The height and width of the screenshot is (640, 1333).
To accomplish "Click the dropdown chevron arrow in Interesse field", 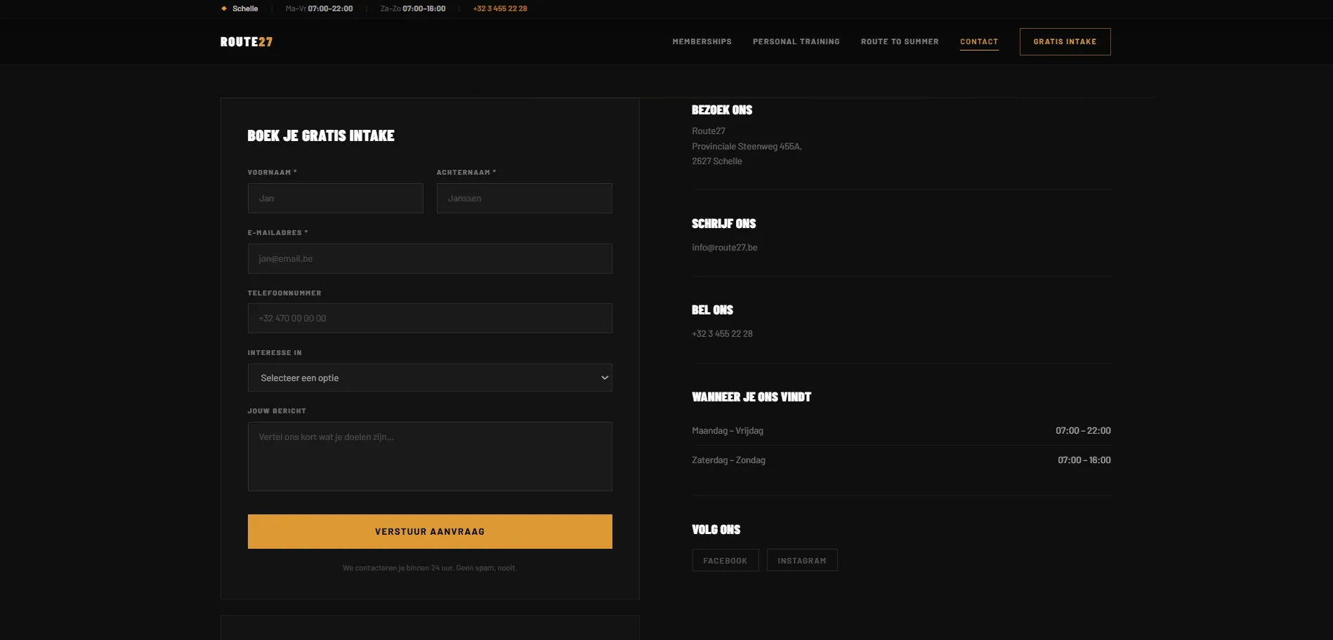I will coord(604,378).
